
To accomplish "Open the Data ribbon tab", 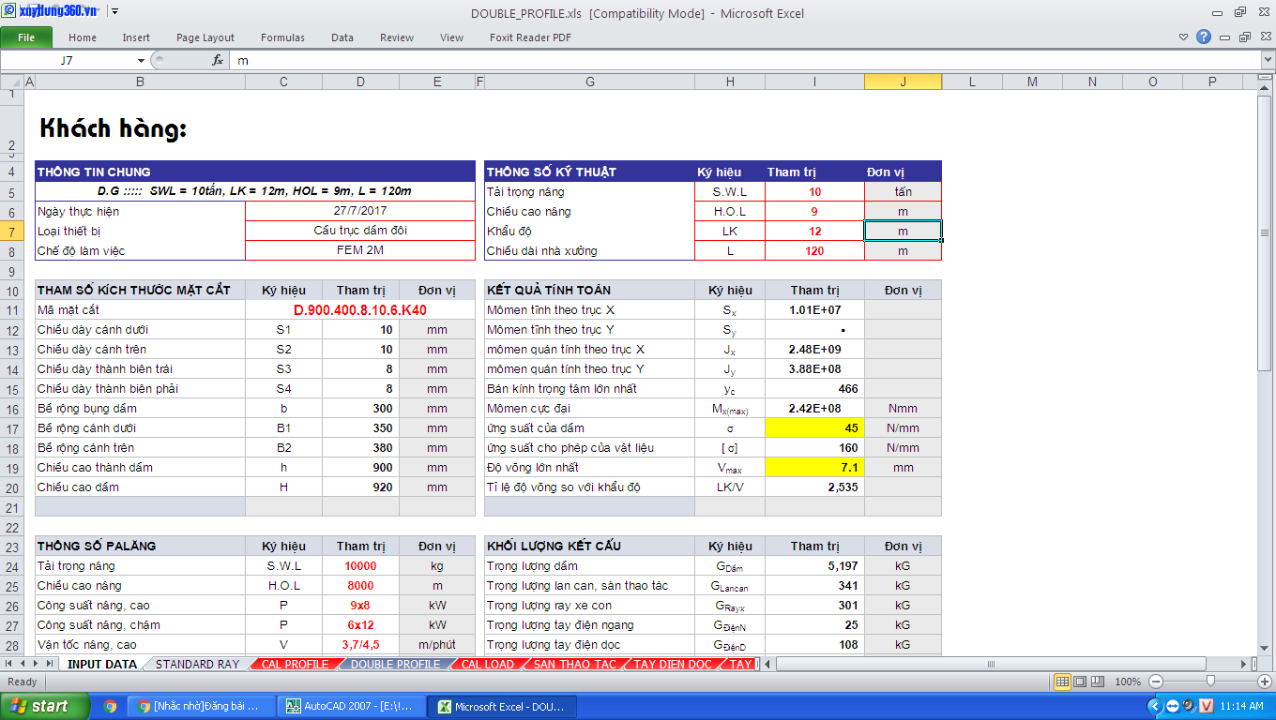I will coord(342,37).
